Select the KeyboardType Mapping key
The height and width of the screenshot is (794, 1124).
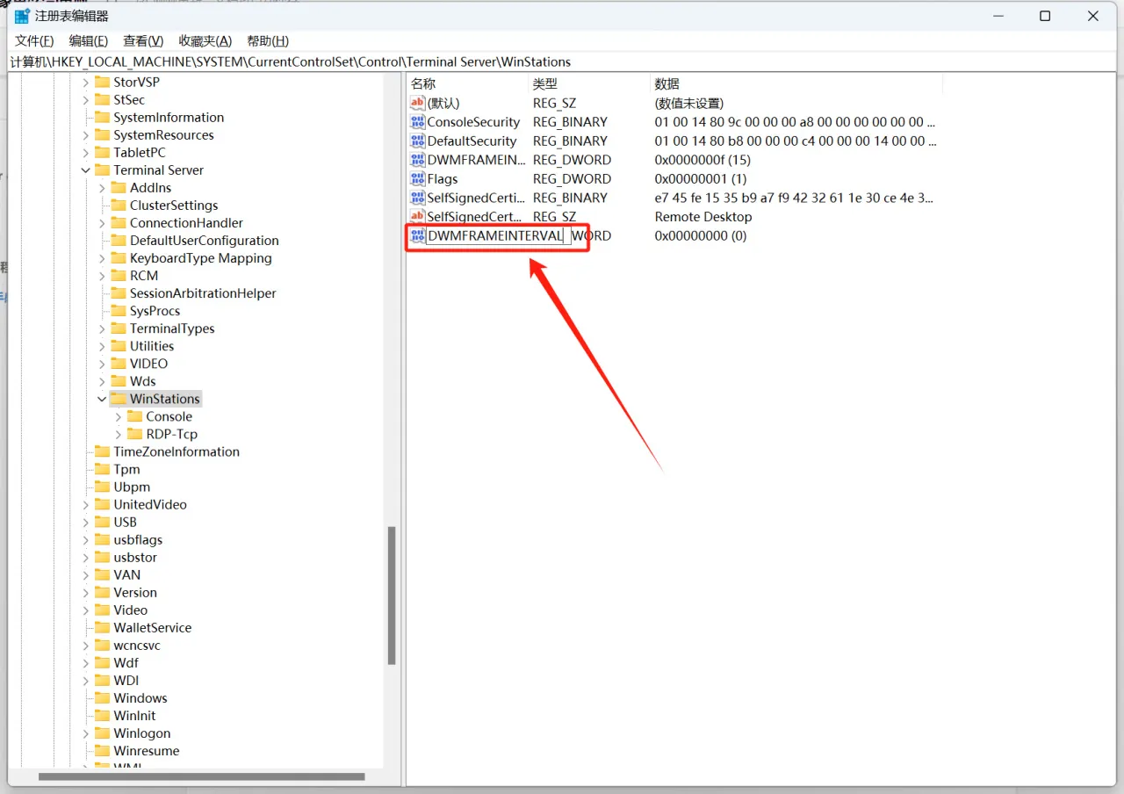200,258
